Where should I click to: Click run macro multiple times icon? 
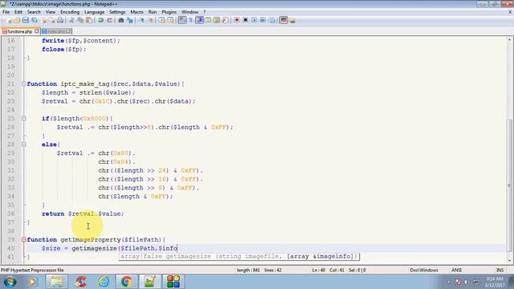pos(263,20)
